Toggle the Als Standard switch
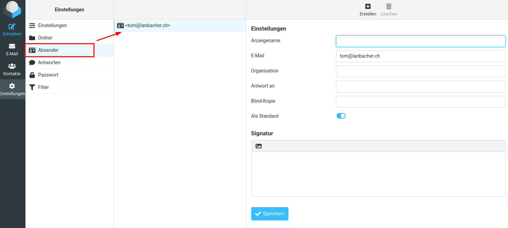Image resolution: width=508 pixels, height=228 pixels. [341, 116]
